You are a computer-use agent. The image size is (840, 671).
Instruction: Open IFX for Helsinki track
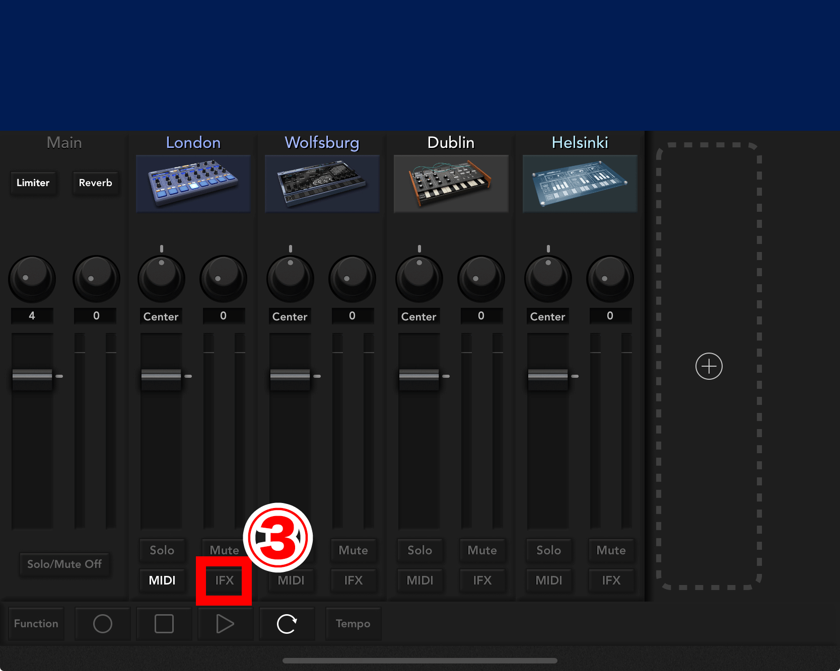click(x=611, y=580)
